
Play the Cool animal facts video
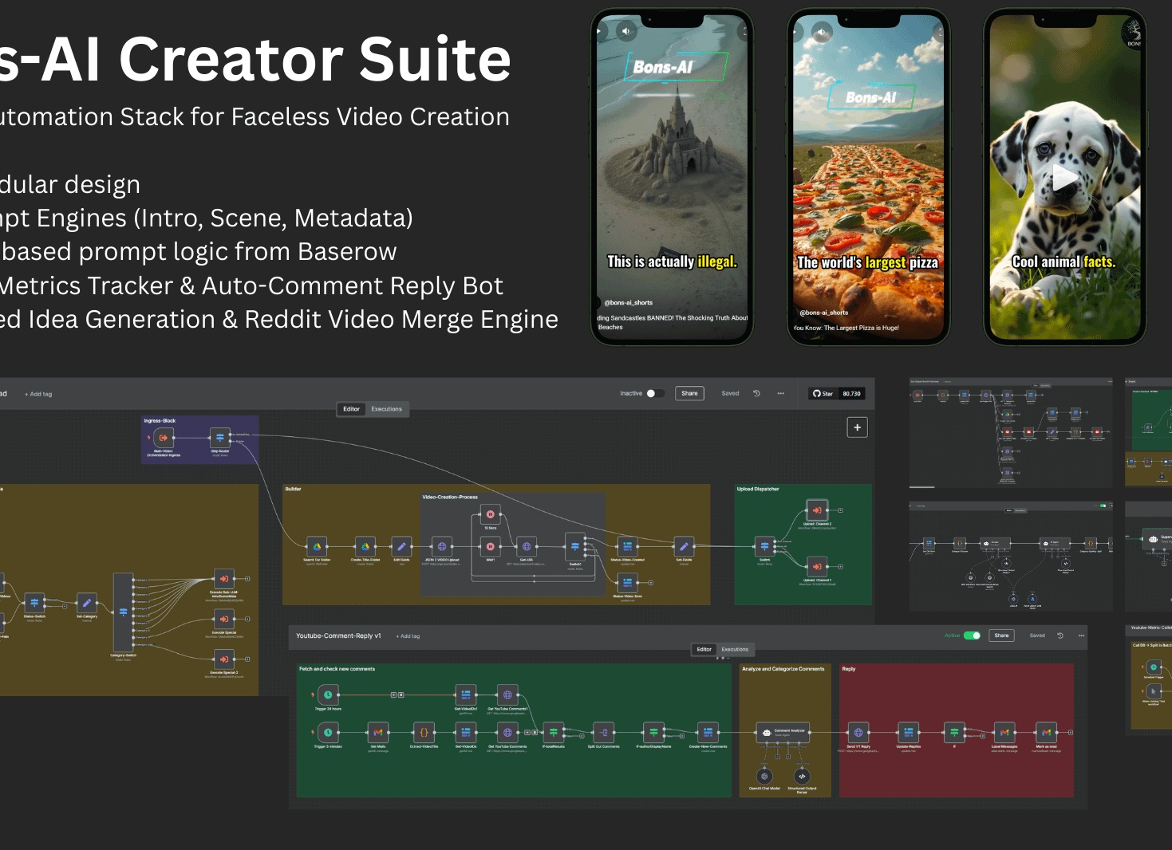pos(1064,178)
